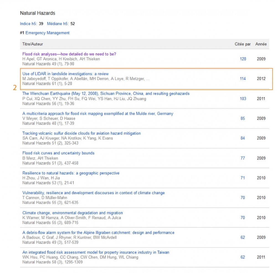277x273 pixels.
Task: Open the 'Indice h5' link
Action: pos(28,24)
